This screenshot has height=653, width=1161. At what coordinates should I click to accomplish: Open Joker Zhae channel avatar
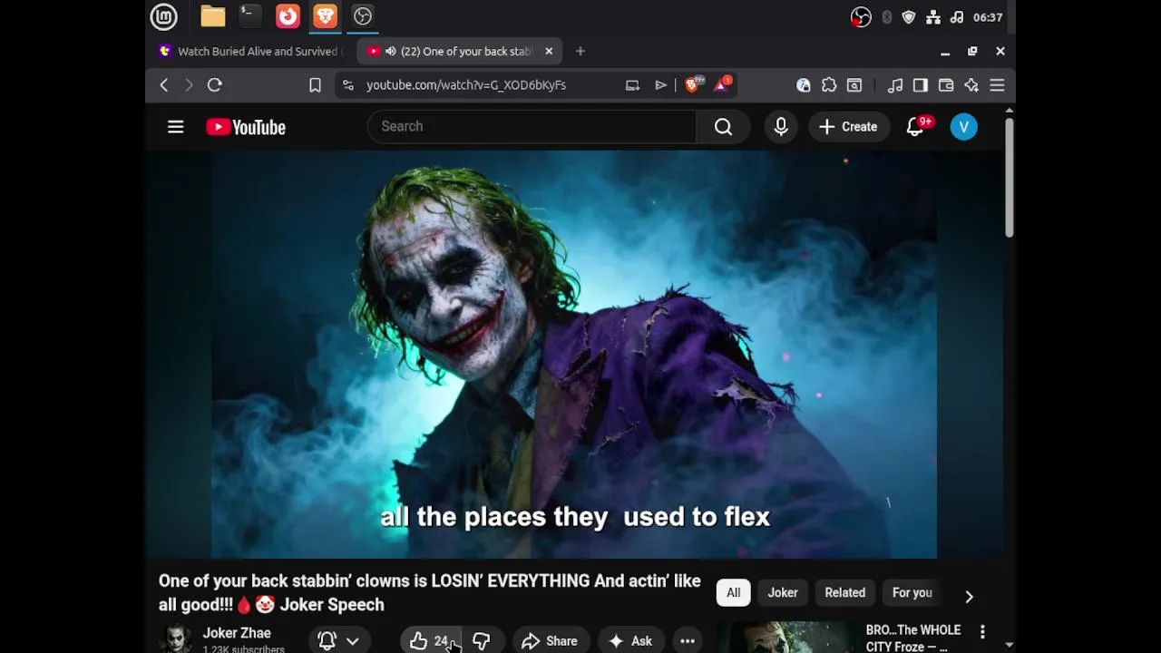point(176,638)
